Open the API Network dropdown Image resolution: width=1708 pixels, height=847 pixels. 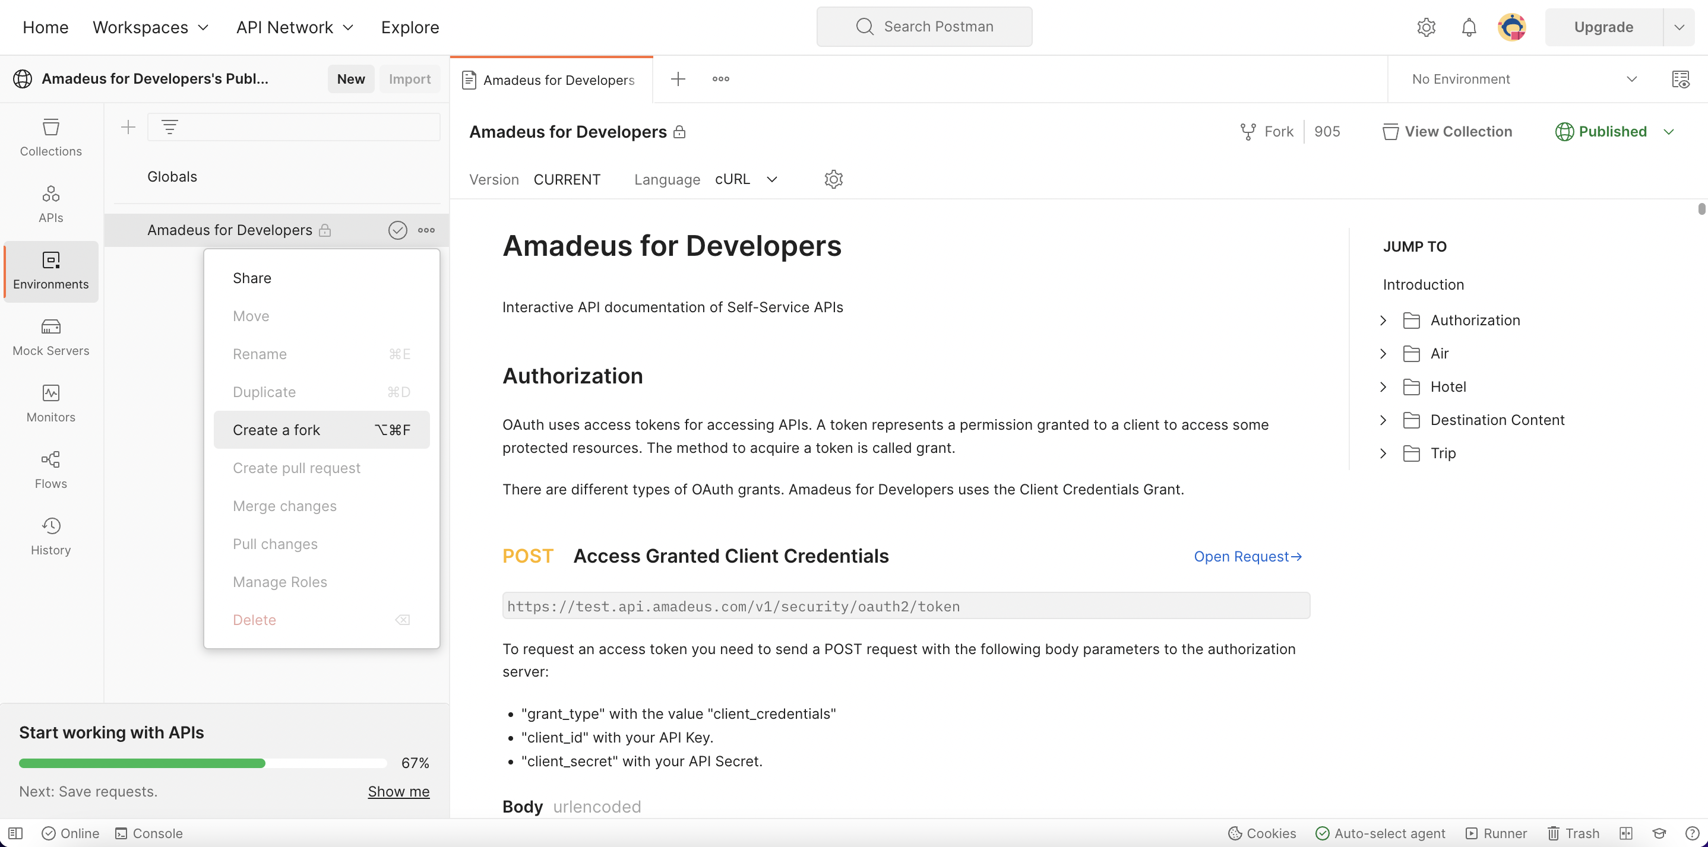coord(295,27)
